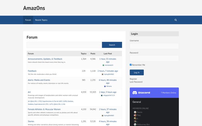Open Alerts: Media and Events forum

pos(39,80)
